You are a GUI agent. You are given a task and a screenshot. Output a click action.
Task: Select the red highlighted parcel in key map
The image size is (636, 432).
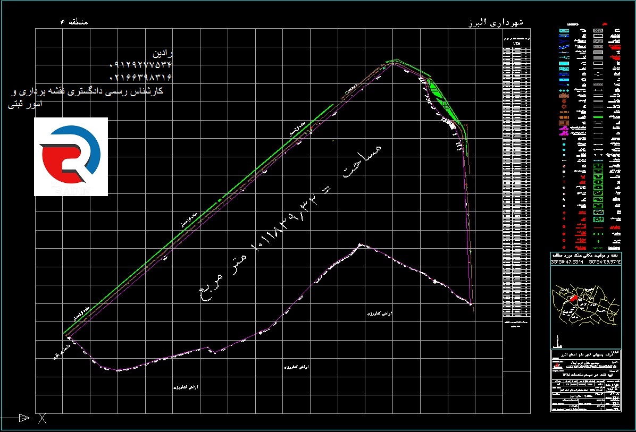pyautogui.click(x=573, y=299)
